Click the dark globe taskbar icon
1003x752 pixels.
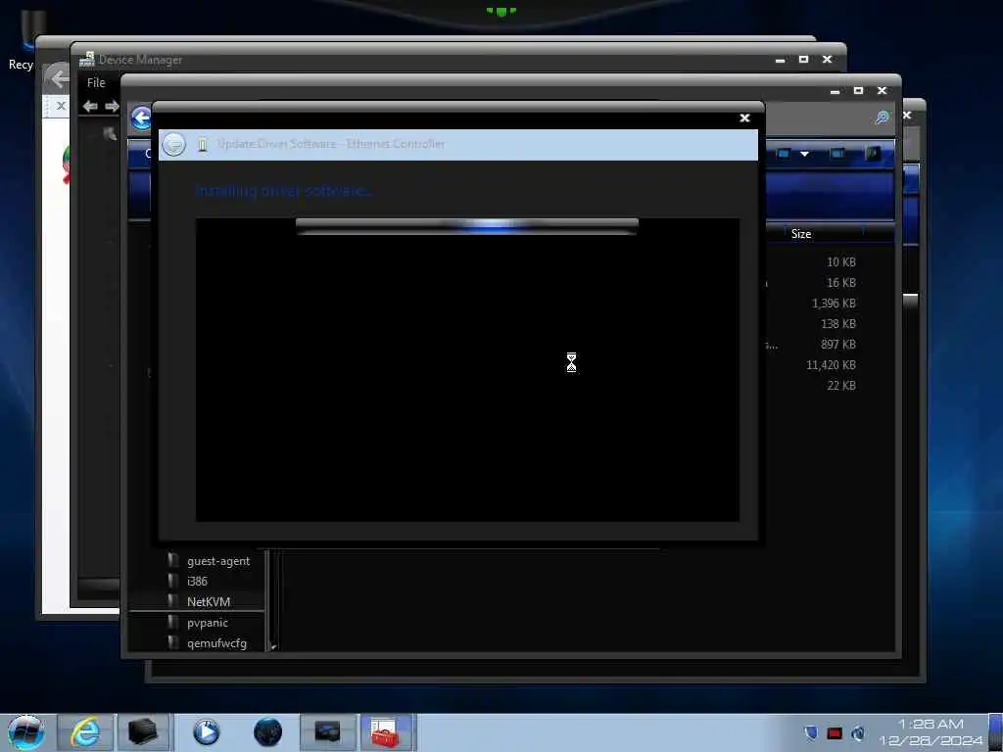(x=267, y=732)
